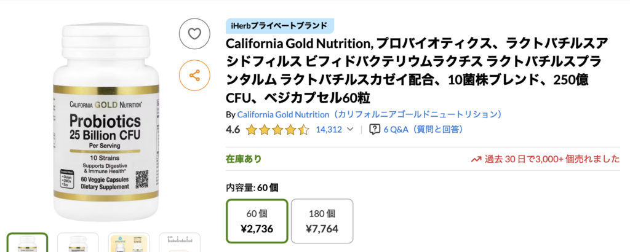The width and height of the screenshot is (630, 252).
Task: Click the 在庫あり stock status text
Action: pyautogui.click(x=244, y=159)
